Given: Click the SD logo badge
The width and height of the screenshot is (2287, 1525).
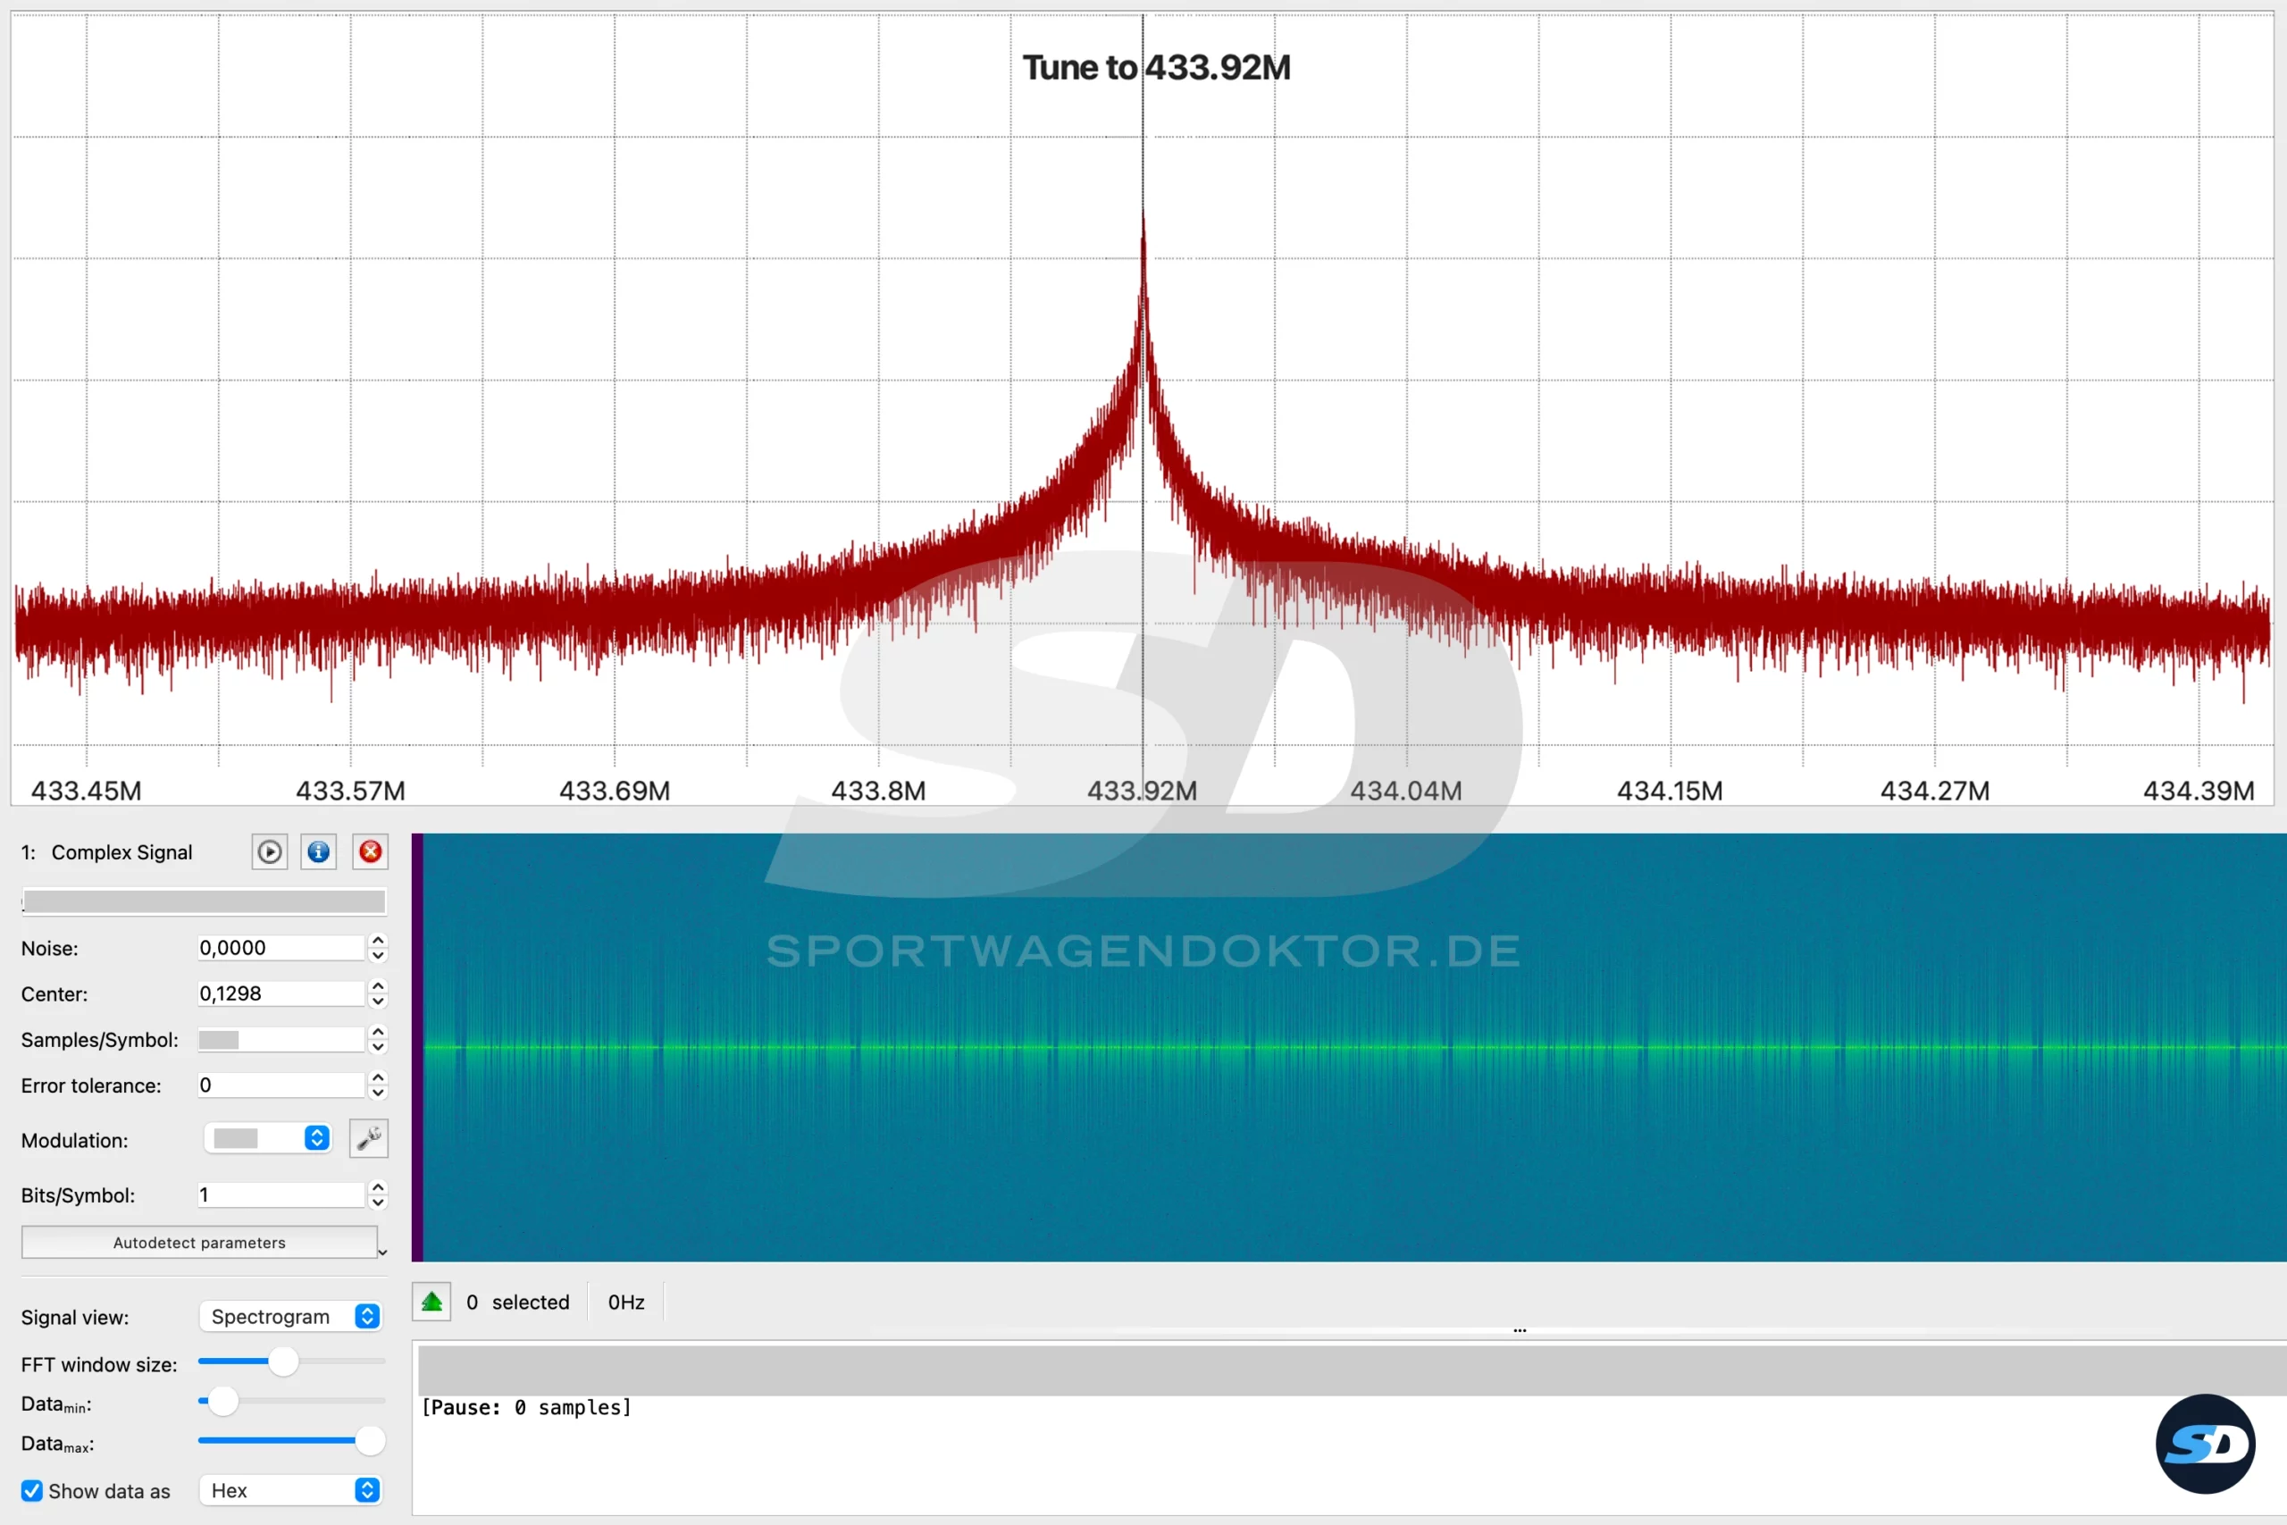Looking at the screenshot, I should pos(2206,1445).
